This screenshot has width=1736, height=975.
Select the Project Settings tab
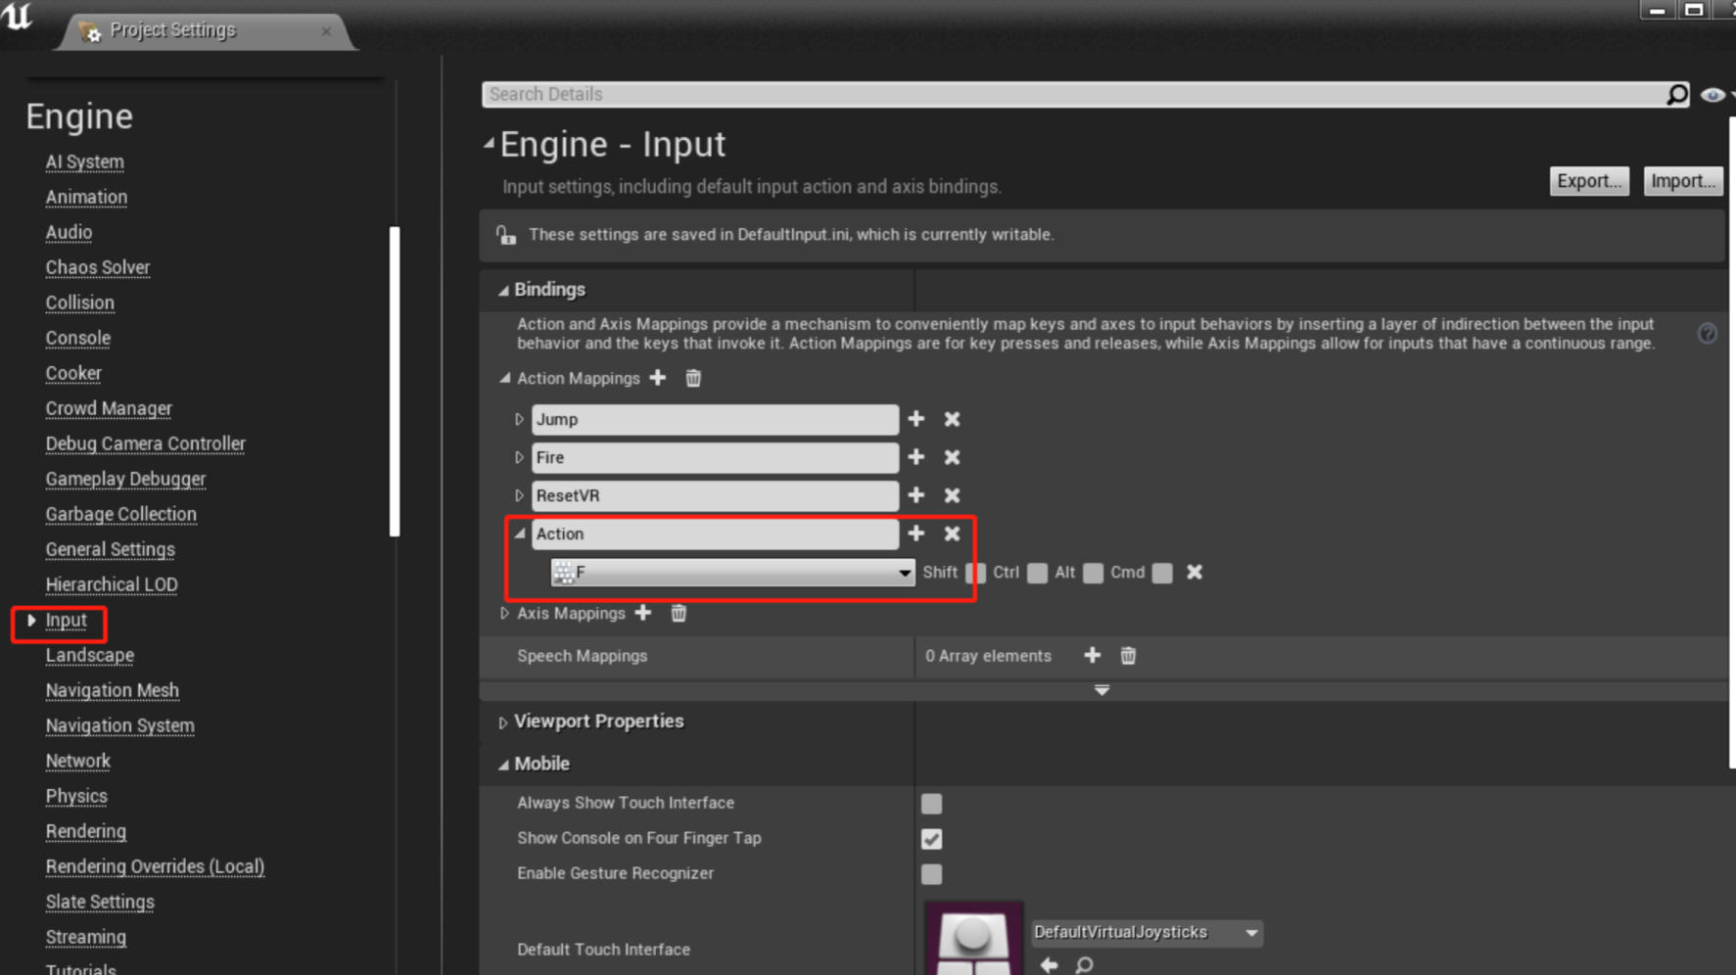pos(172,30)
